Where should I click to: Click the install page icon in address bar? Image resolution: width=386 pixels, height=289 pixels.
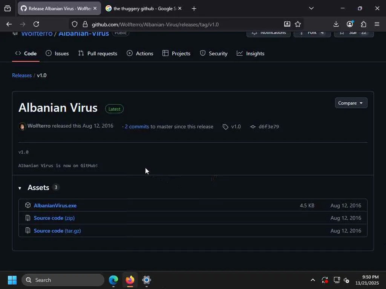coord(287,24)
